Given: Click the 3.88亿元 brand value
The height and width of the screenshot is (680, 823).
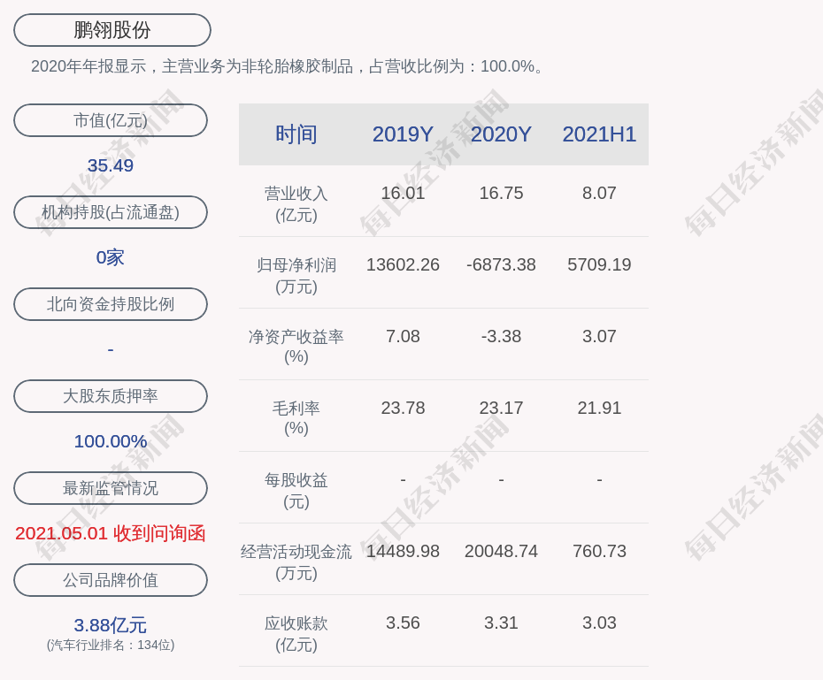Looking at the screenshot, I should 111,625.
